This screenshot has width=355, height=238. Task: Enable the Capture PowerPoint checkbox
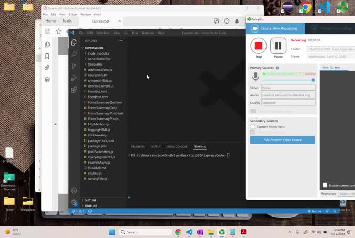(x=253, y=127)
